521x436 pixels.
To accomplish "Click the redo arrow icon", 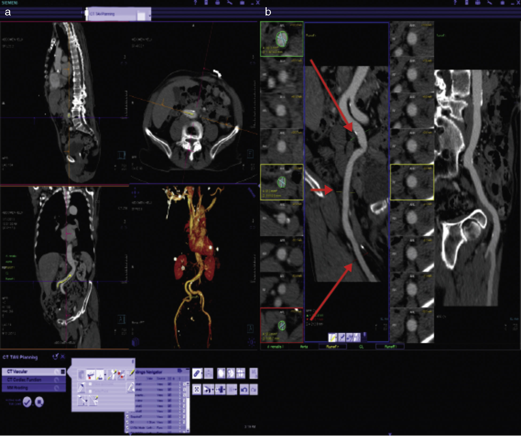I will point(254,390).
